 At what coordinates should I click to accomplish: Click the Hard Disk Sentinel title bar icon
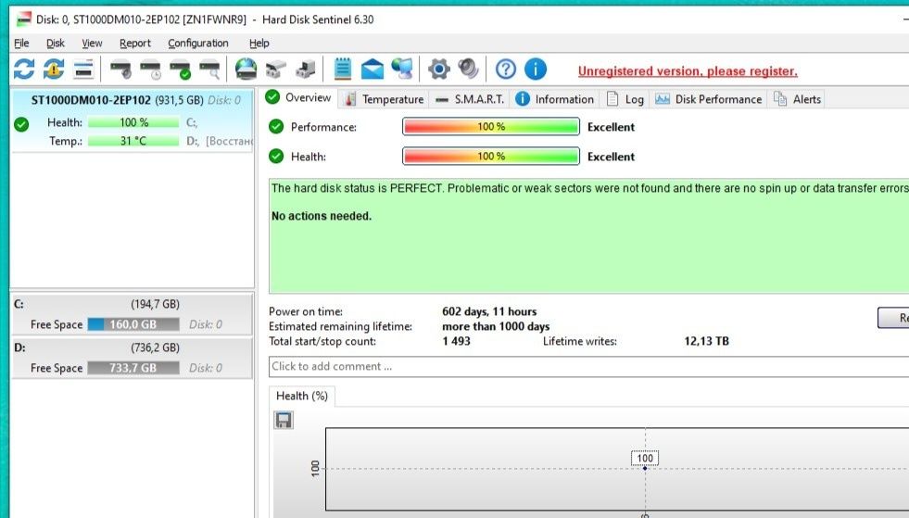(23, 19)
